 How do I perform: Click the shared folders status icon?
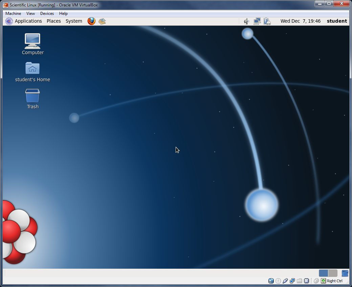(299, 281)
